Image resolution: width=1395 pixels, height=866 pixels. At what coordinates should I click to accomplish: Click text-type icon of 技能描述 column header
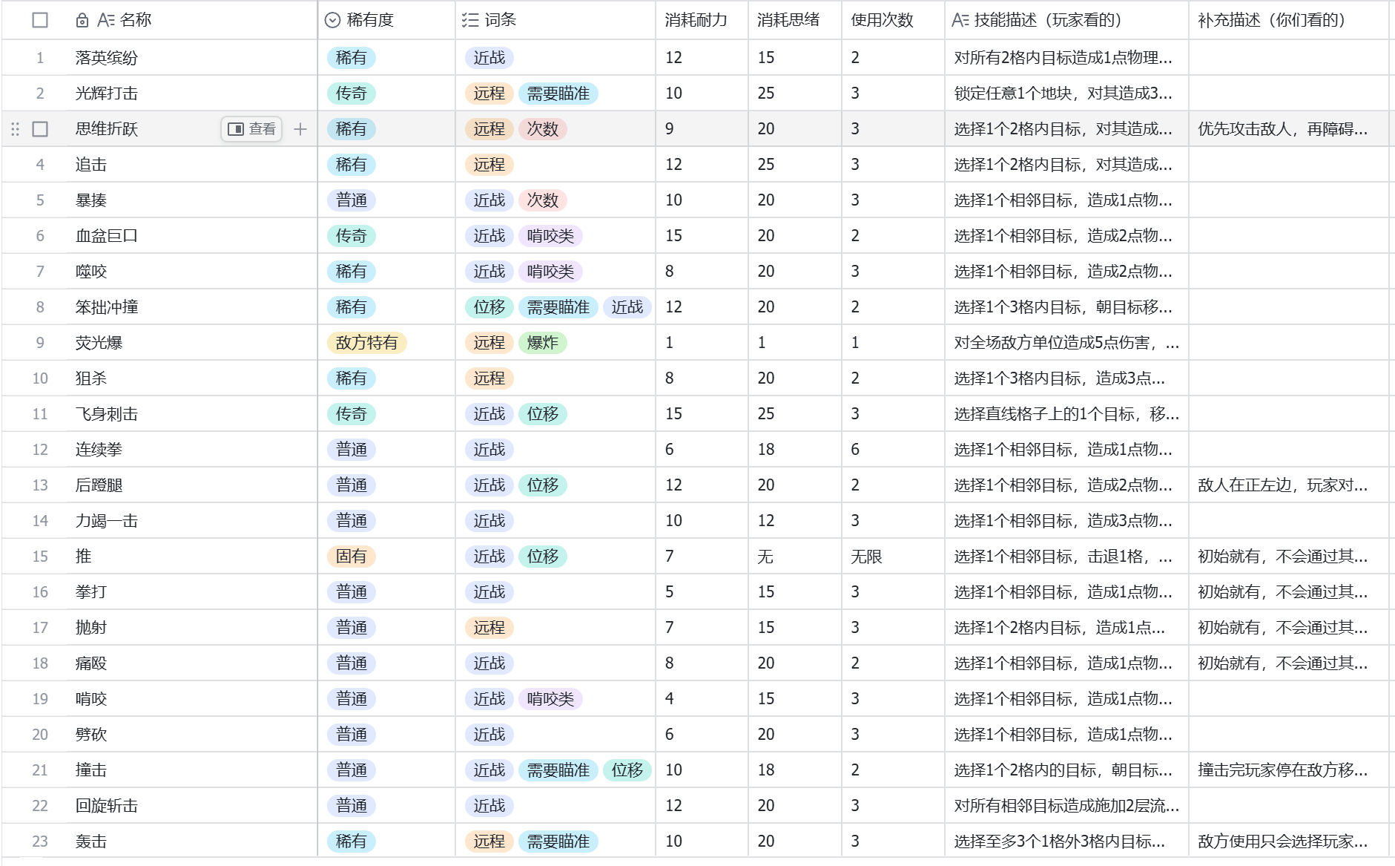click(x=960, y=20)
